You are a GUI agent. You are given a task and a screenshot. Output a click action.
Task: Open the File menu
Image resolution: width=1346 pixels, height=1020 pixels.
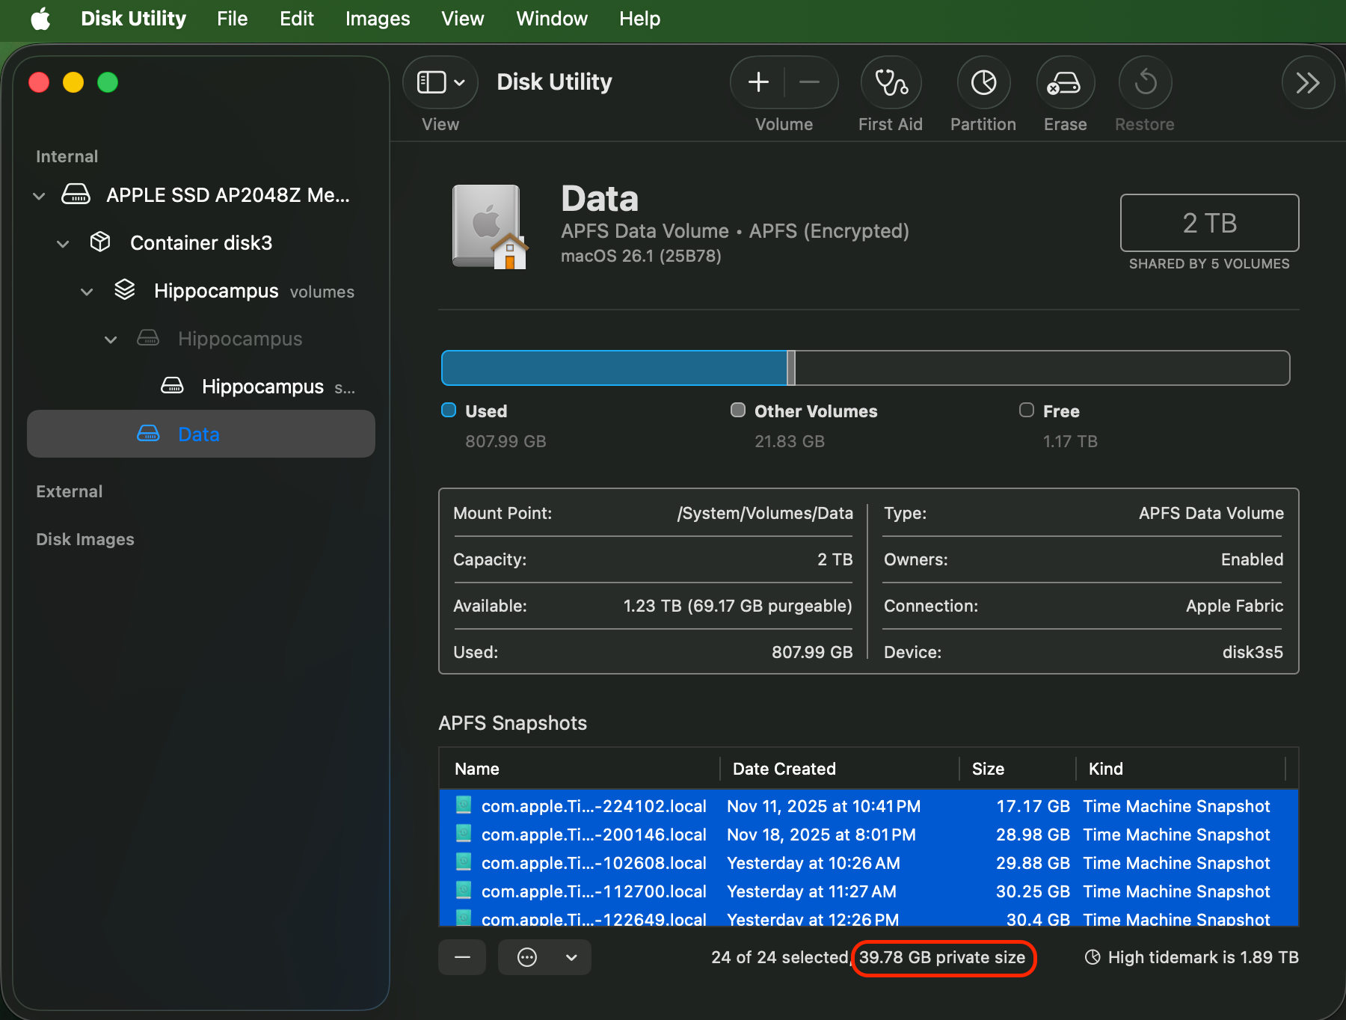click(x=232, y=19)
